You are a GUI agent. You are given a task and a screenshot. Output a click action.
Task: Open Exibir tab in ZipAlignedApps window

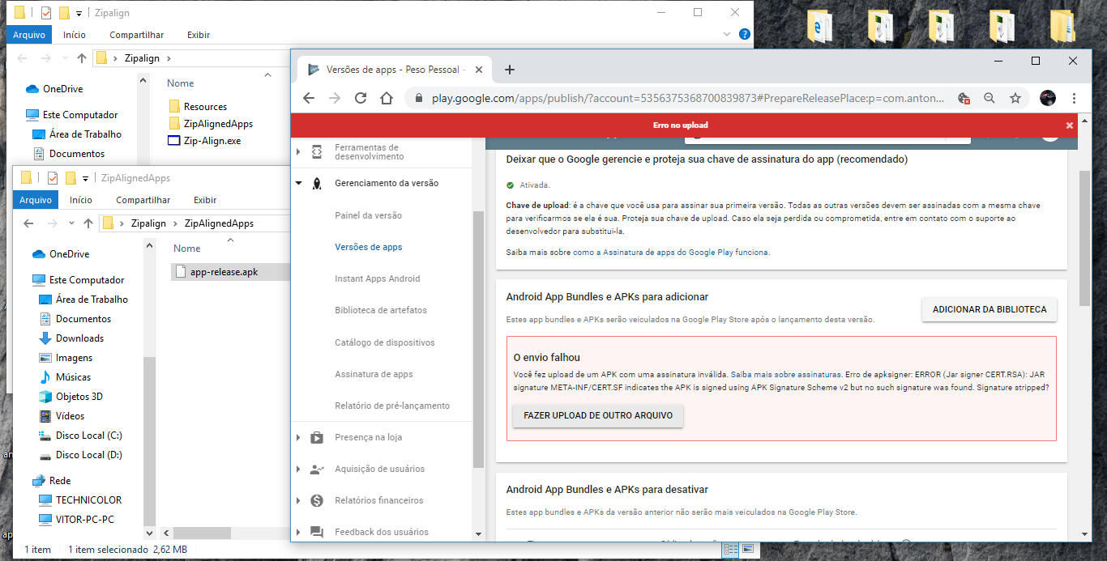click(205, 200)
